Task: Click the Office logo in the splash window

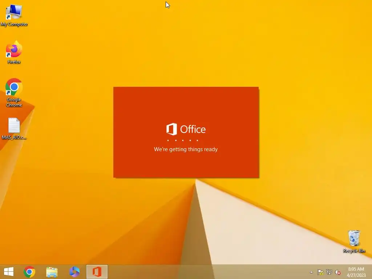Action: point(186,129)
